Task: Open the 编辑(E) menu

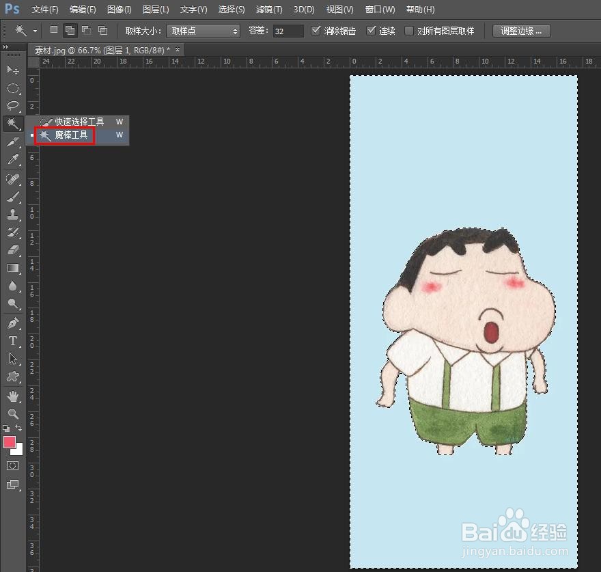Action: coord(83,9)
